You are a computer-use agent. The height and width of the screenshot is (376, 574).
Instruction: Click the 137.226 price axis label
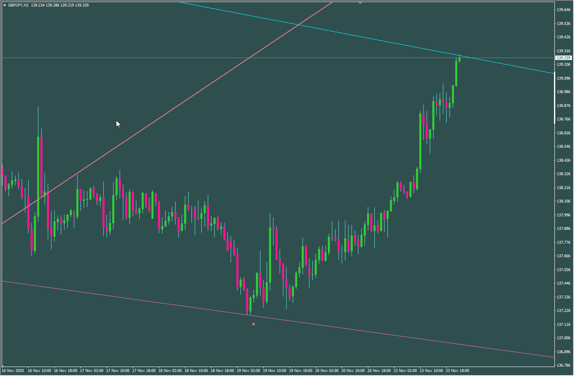(x=563, y=311)
